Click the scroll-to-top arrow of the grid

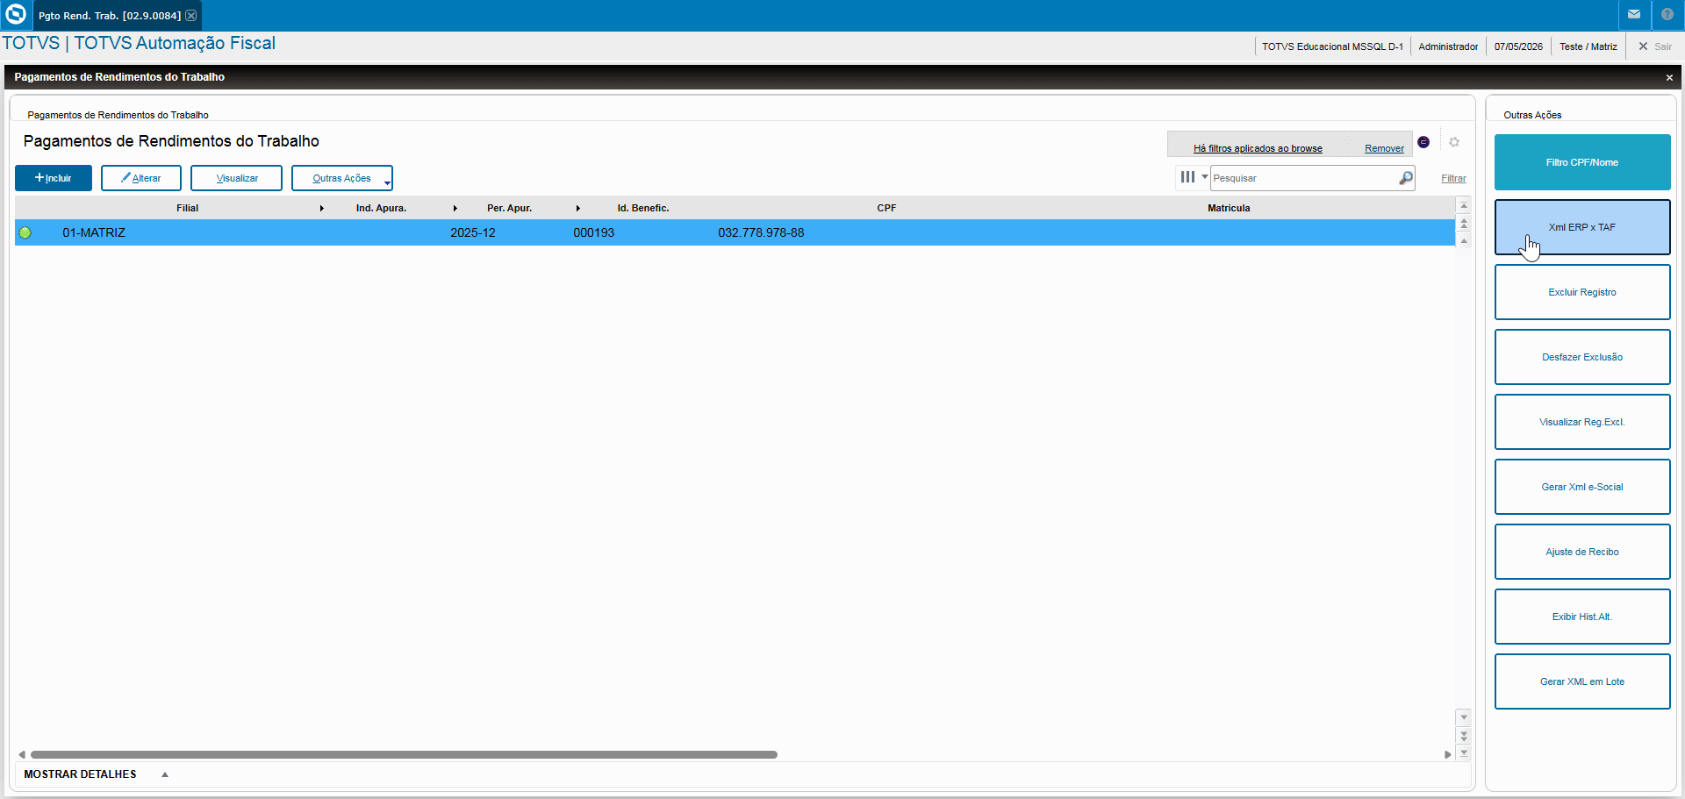point(1464,205)
